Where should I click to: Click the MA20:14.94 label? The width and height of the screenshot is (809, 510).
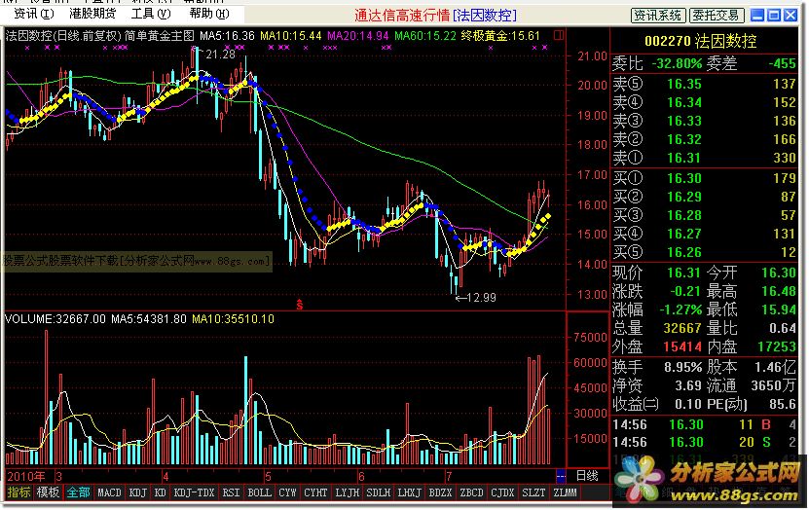(358, 36)
